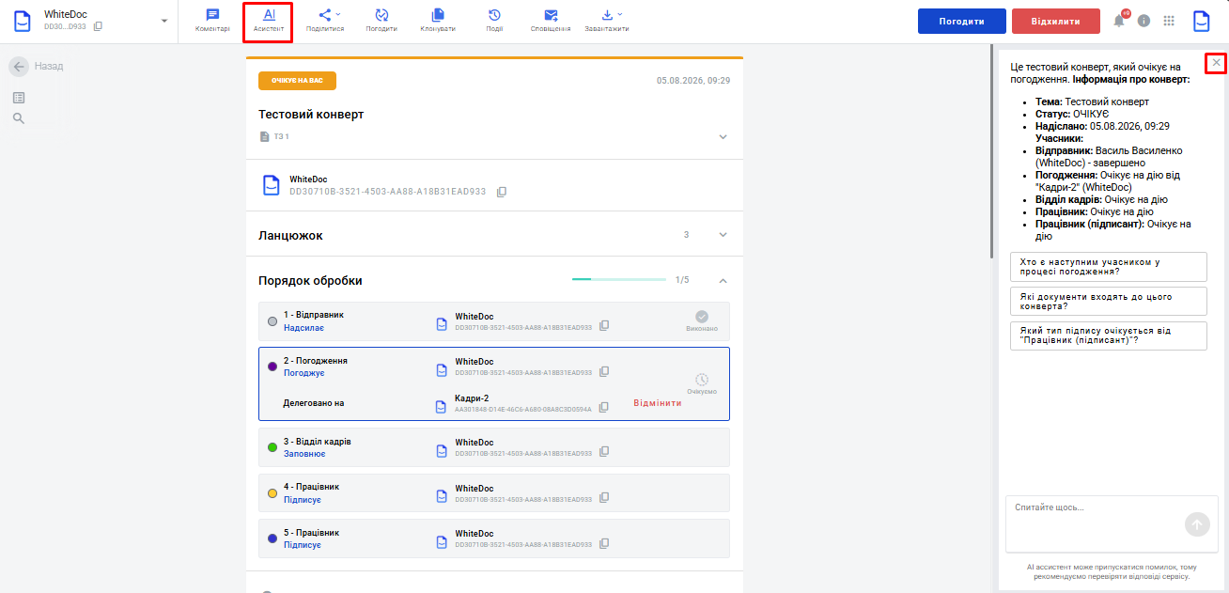Click the red Відхилити button

click(x=1056, y=21)
